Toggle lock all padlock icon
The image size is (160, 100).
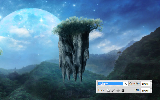pyautogui.click(x=123, y=90)
